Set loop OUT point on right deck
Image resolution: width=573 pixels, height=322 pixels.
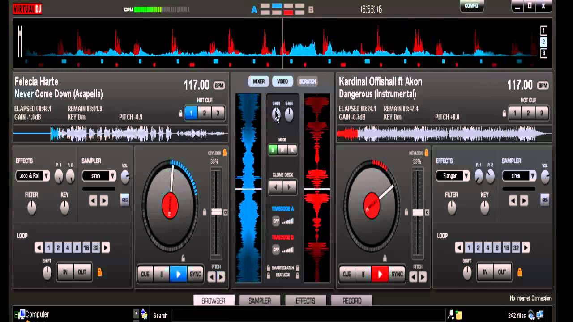[502, 272]
